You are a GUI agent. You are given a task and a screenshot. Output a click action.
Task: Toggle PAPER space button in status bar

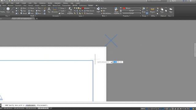click(x=143, y=109)
